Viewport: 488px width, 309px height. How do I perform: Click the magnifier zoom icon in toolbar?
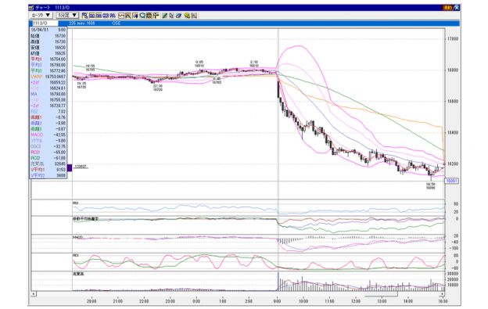[x=142, y=16]
